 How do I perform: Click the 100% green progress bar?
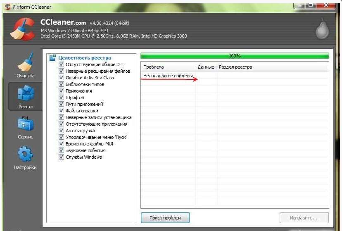[x=235, y=56]
